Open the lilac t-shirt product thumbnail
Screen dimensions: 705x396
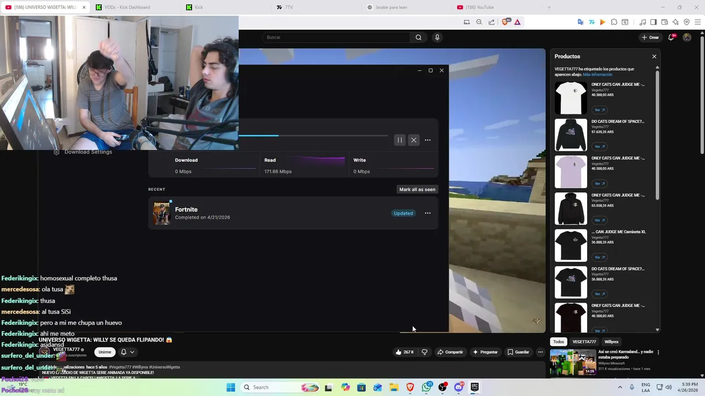[x=571, y=172]
